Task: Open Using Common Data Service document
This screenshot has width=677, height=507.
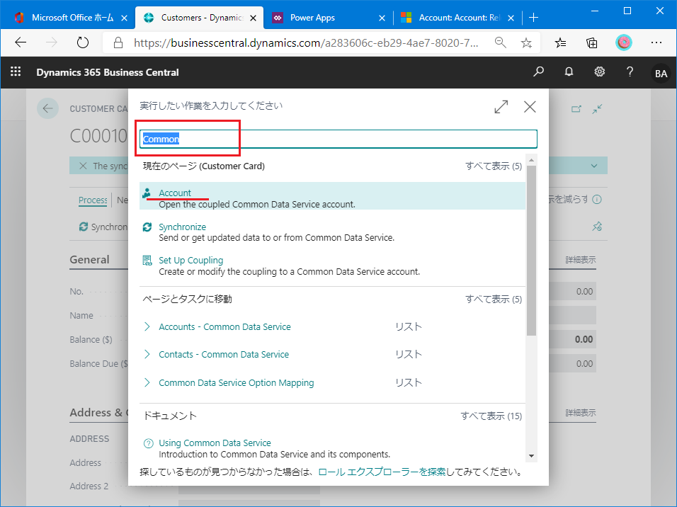Action: coord(215,443)
